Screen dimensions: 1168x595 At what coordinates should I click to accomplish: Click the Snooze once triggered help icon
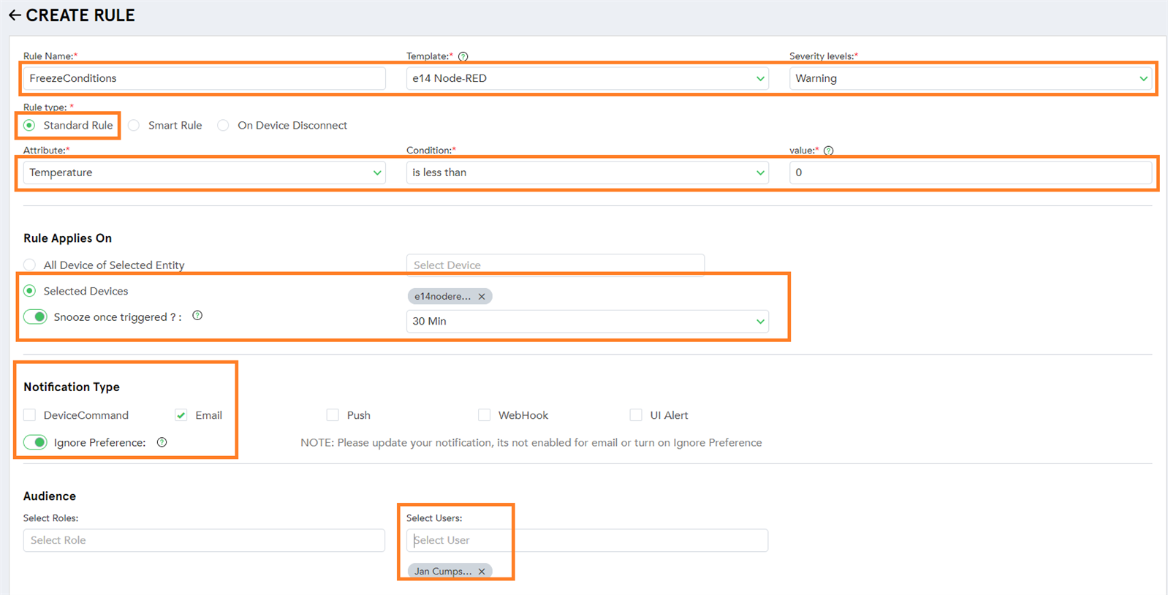(197, 316)
